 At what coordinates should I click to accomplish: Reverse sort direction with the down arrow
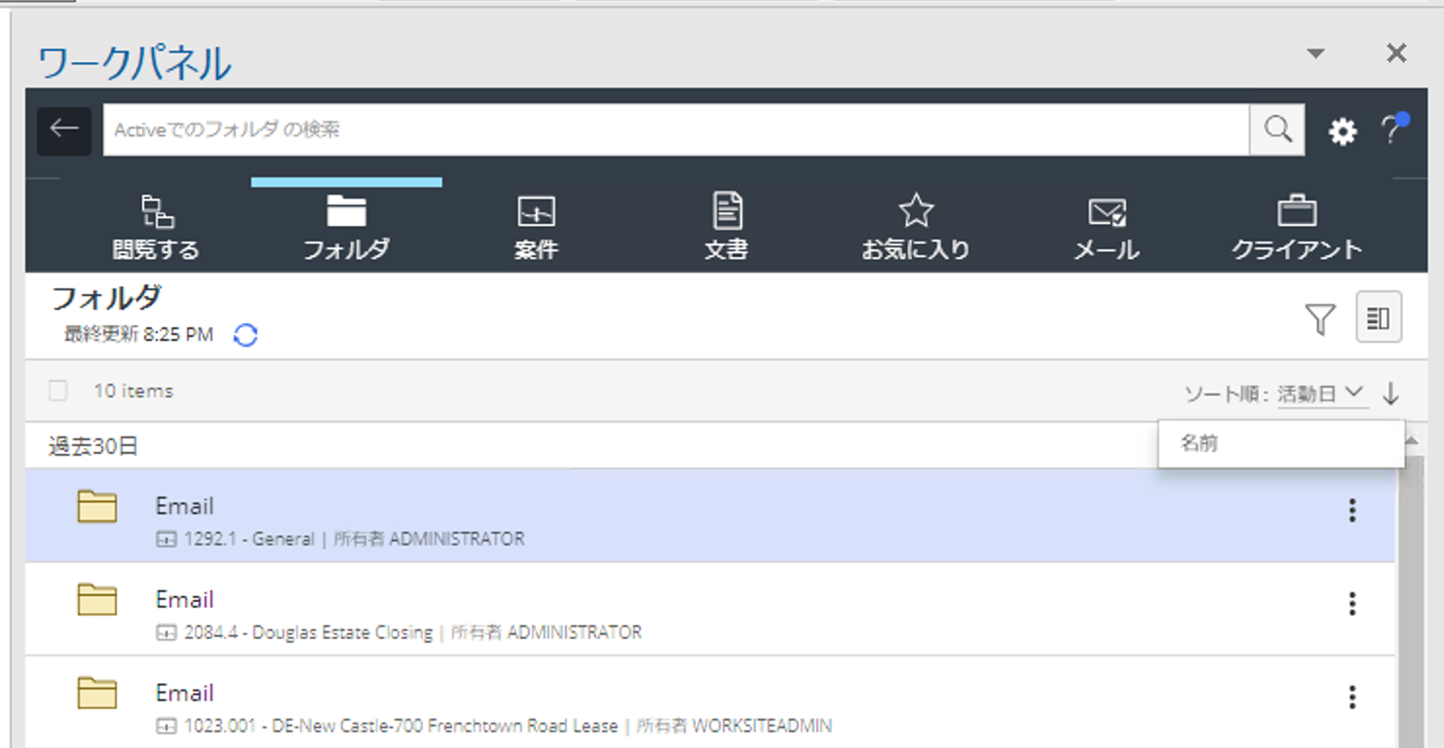click(1390, 393)
